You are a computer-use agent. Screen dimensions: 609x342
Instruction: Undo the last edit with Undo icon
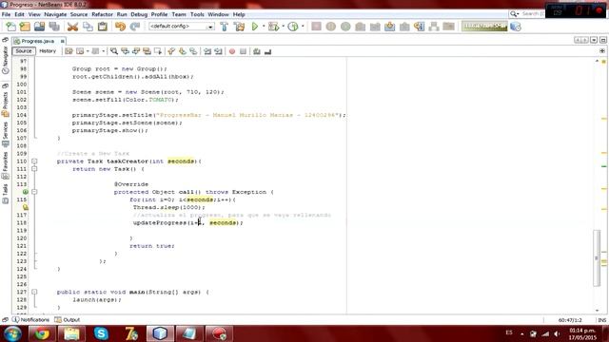click(x=121, y=27)
